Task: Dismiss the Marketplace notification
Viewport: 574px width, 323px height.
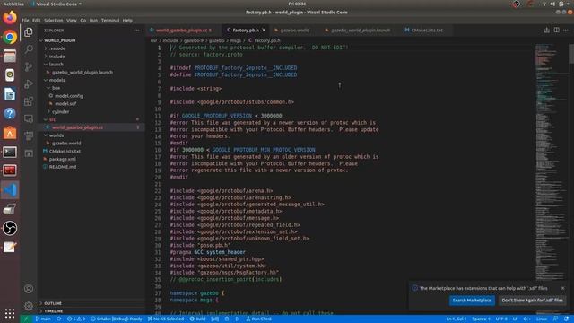Action: point(562,288)
